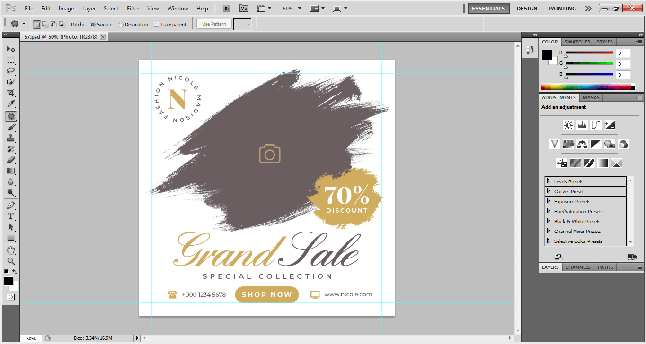Launch Adobe Bridge from the Br icon
This screenshot has height=344, width=646.
[x=227, y=9]
